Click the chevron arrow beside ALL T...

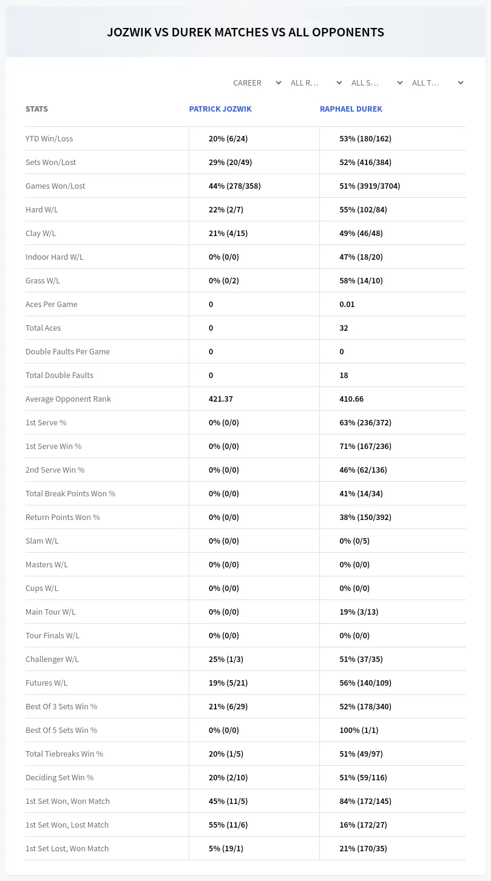(461, 83)
